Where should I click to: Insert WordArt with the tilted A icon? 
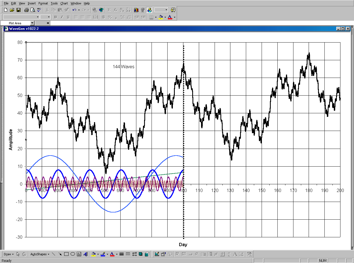pos(85,254)
